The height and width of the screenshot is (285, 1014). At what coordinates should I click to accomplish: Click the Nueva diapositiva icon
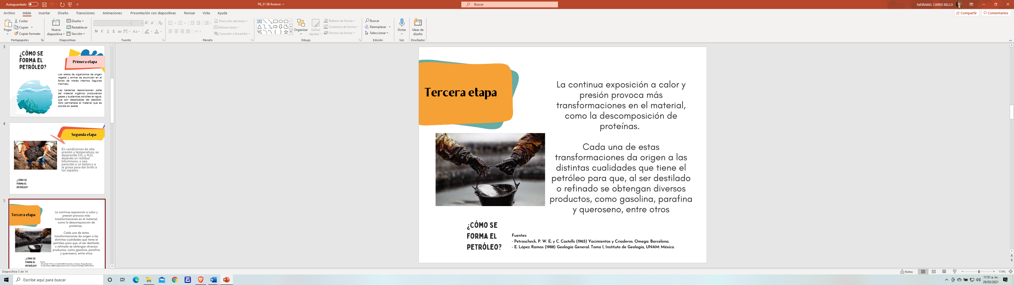[x=56, y=23]
